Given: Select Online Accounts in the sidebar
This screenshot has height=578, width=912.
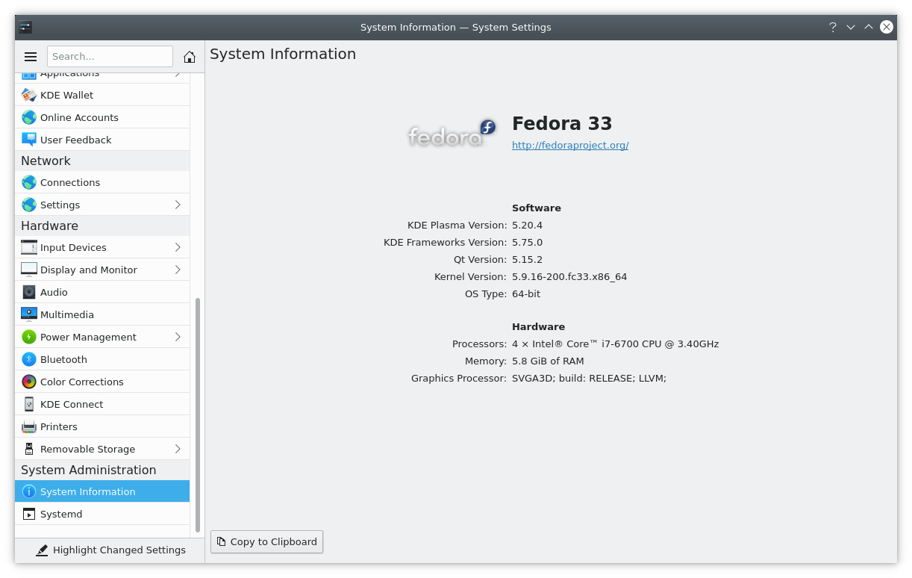Looking at the screenshot, I should click(102, 117).
